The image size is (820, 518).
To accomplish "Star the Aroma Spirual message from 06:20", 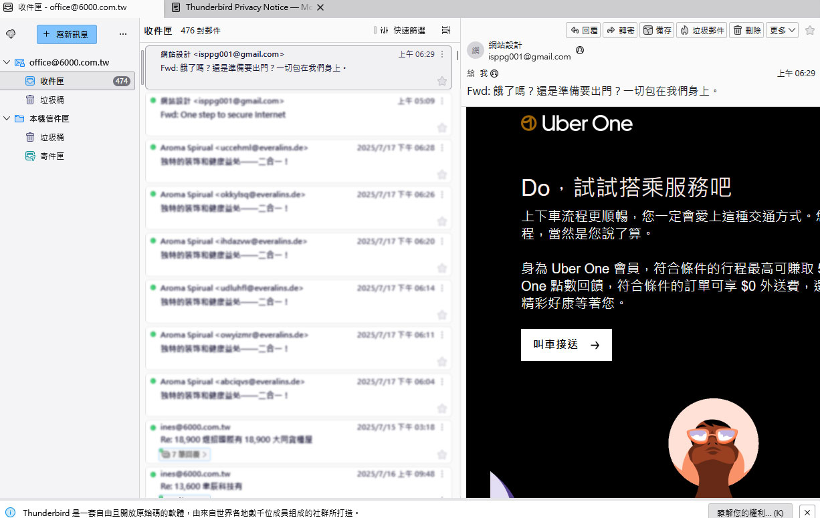I will tap(441, 268).
